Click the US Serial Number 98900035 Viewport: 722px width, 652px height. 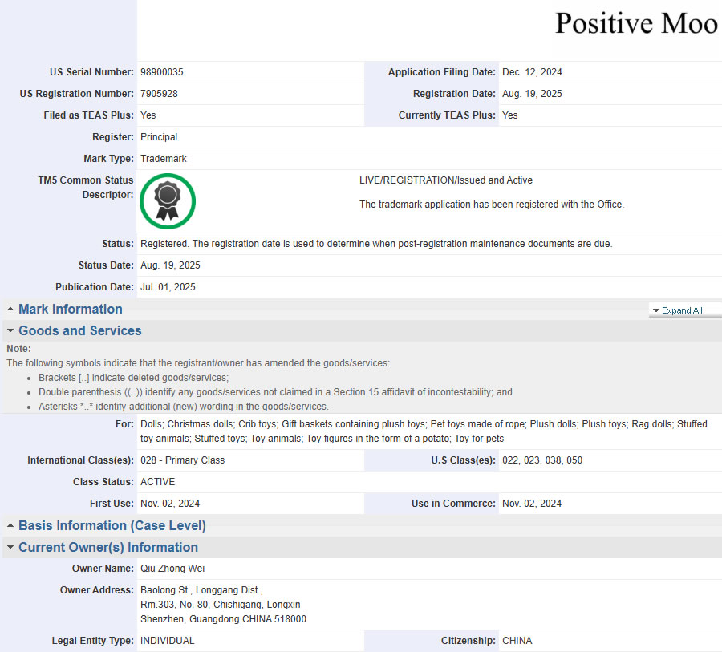coord(162,72)
